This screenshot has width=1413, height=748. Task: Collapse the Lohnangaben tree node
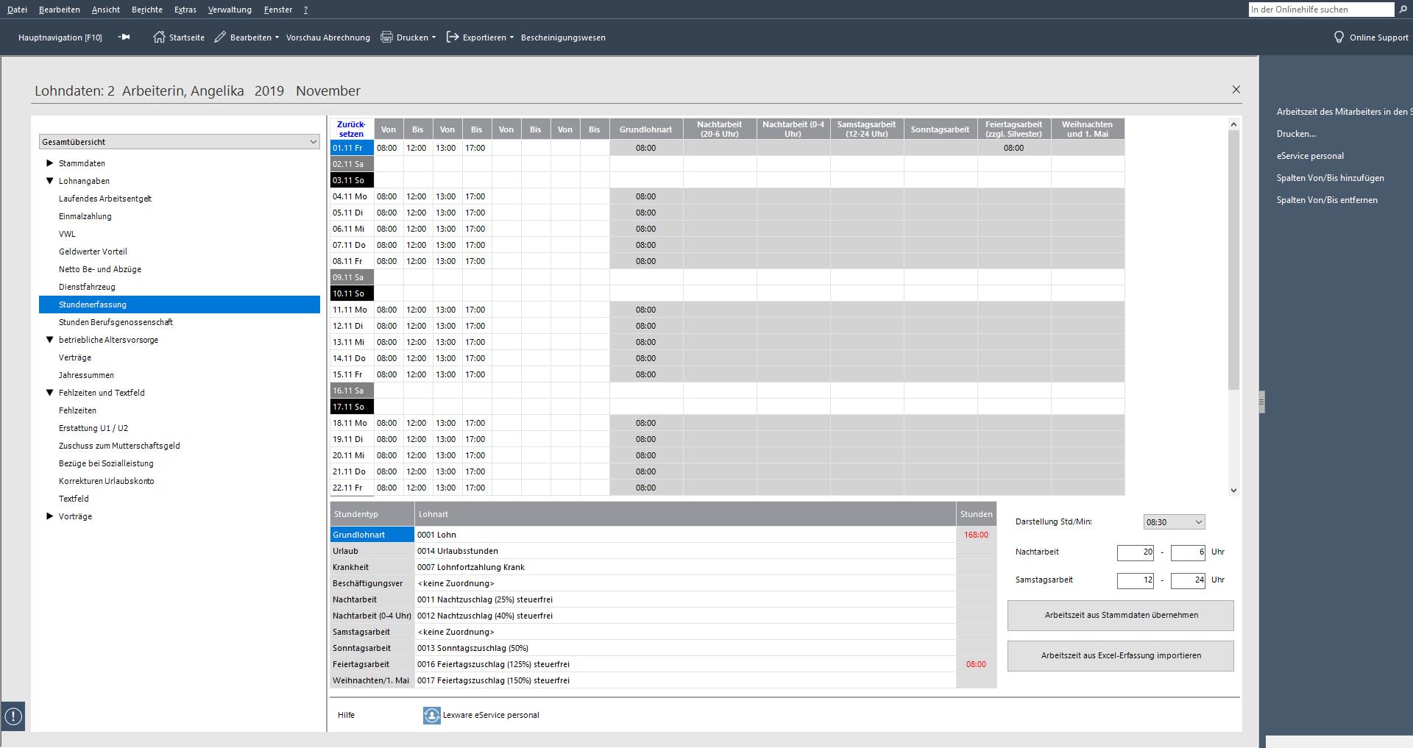[50, 181]
